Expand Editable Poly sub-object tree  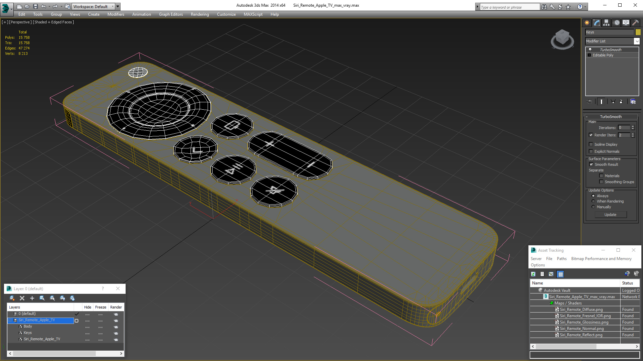click(589, 55)
